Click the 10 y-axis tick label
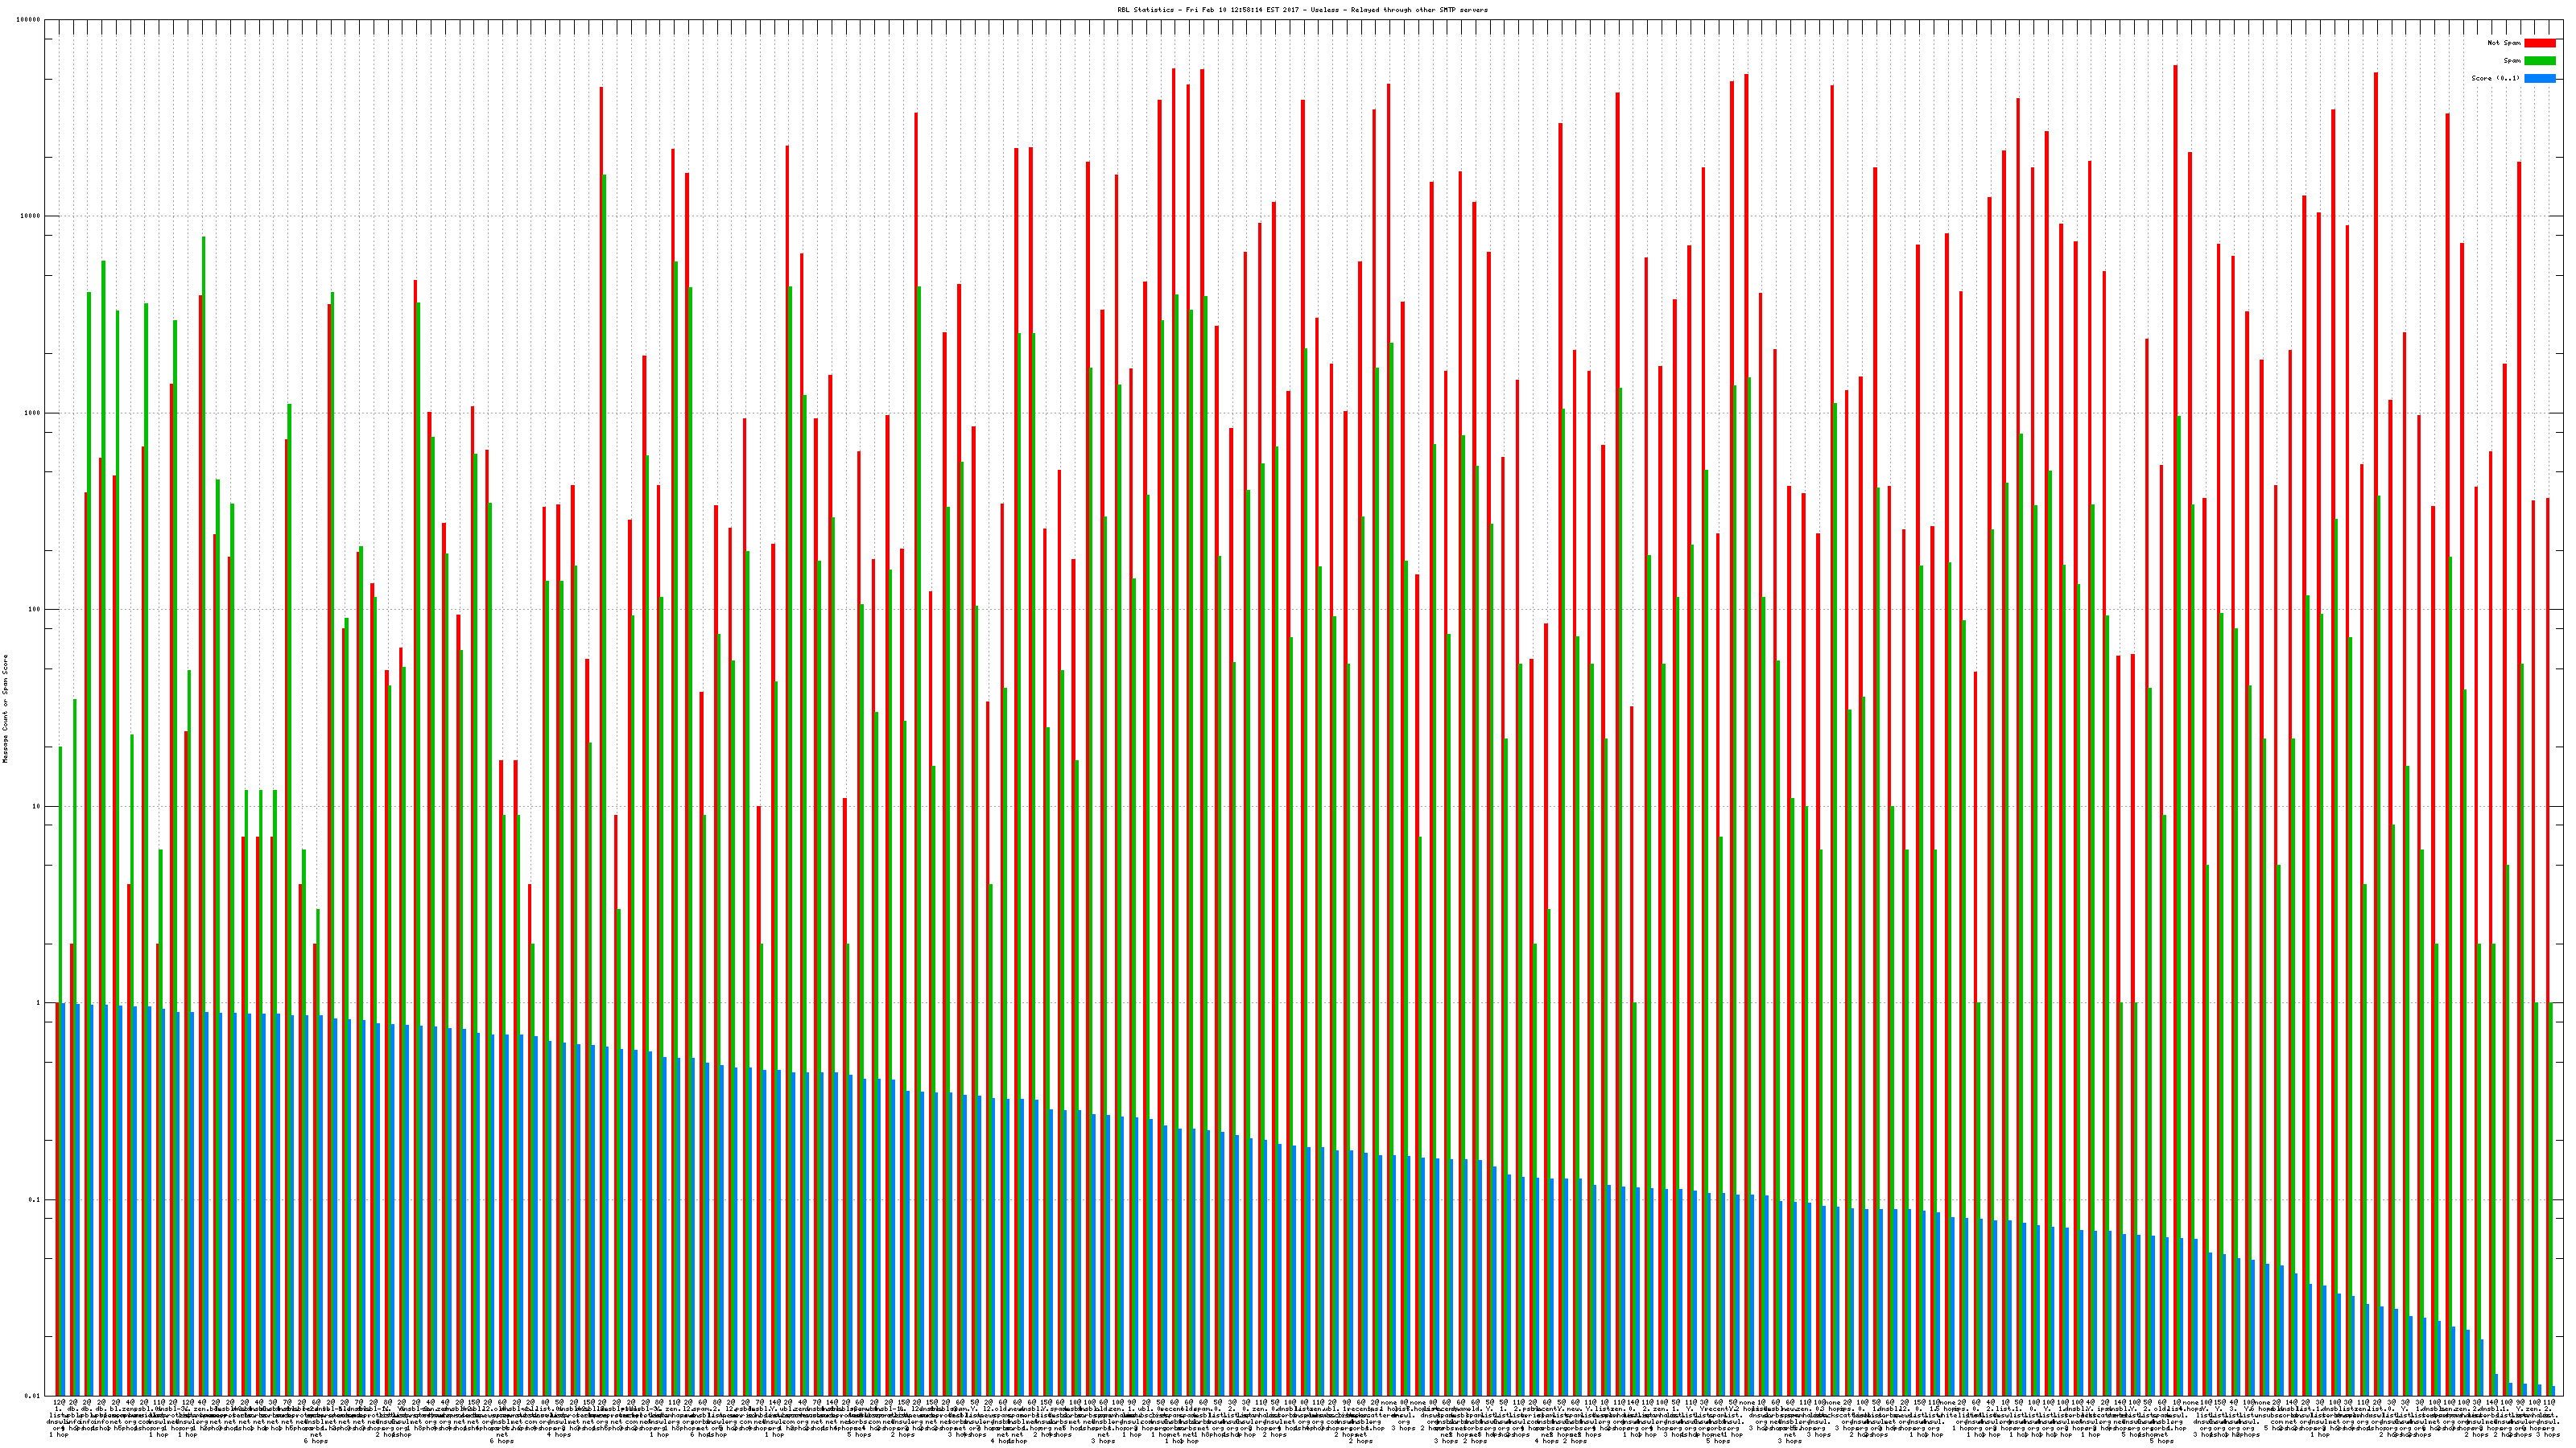2576x1448 pixels. tap(37, 806)
